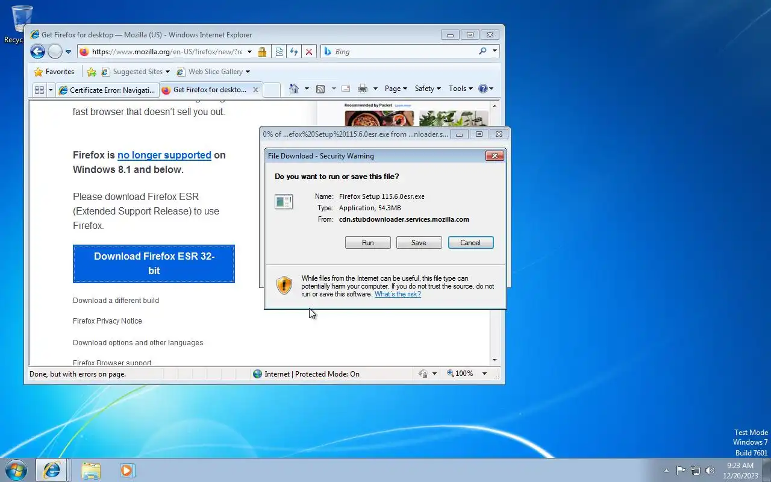Open Windows Explorer from taskbar
This screenshot has height=482, width=771.
[x=91, y=470]
